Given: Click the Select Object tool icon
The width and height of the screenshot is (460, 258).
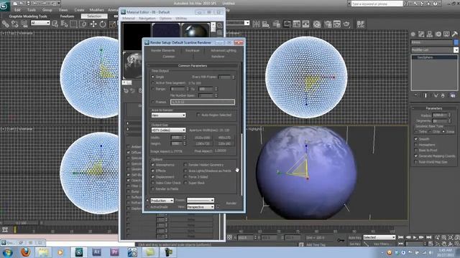Looking at the screenshot, I should click(x=55, y=24).
